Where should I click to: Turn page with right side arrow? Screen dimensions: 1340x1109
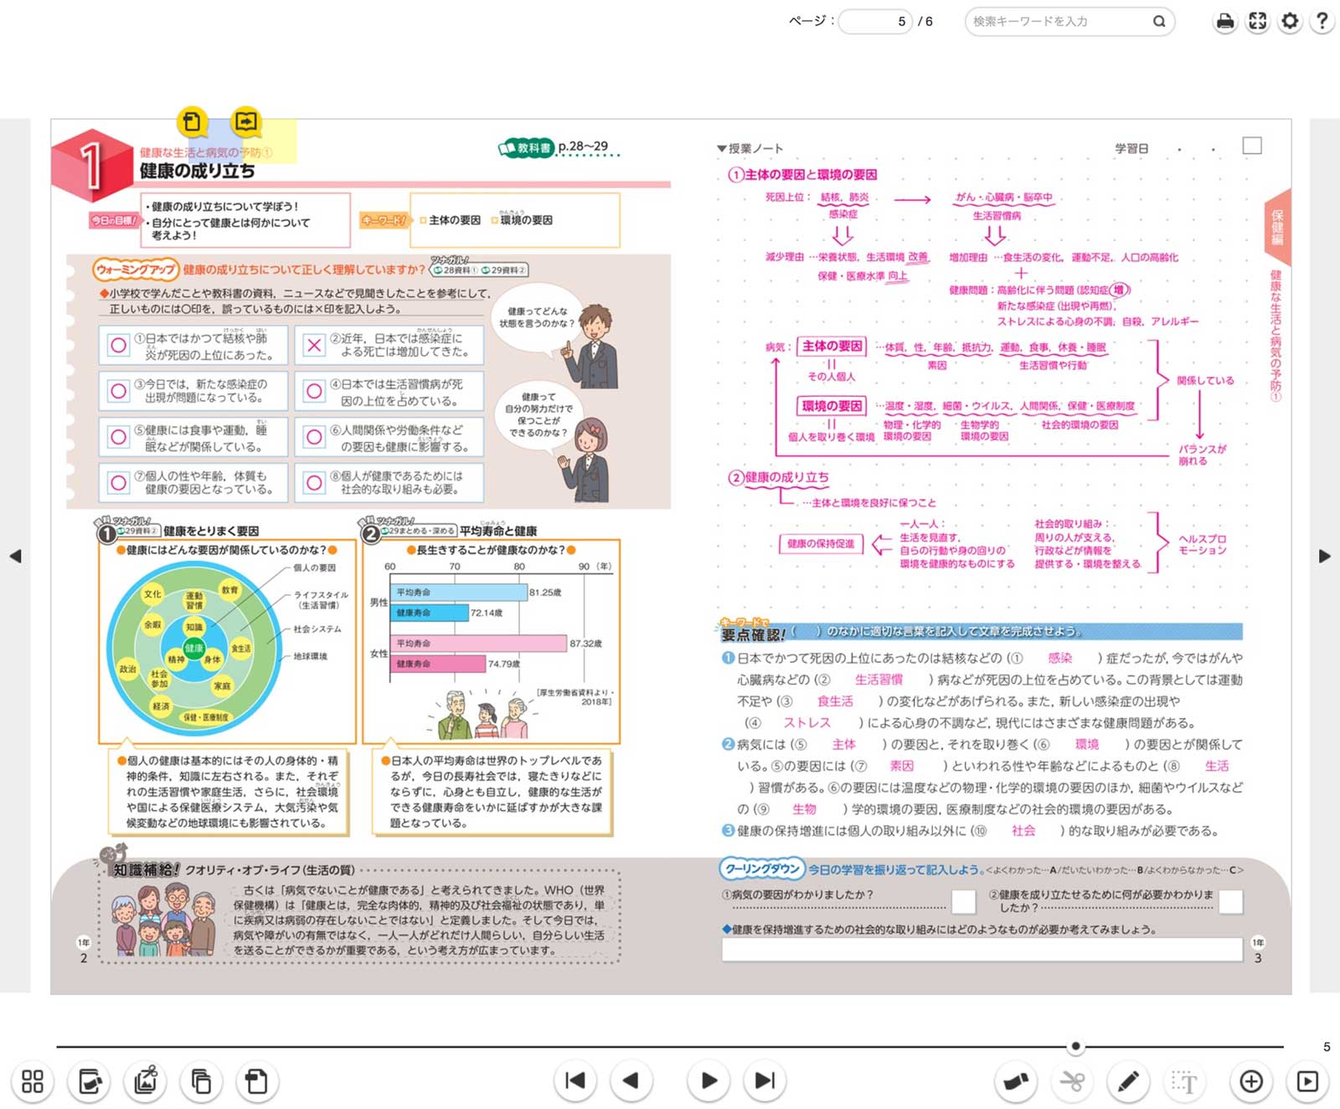point(1325,556)
